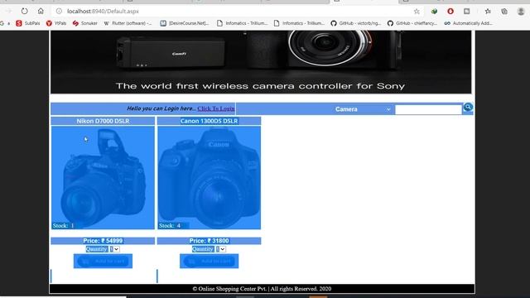This screenshot has width=530, height=298.
Task: Open the red Opera-style extension icon
Action: point(450,12)
